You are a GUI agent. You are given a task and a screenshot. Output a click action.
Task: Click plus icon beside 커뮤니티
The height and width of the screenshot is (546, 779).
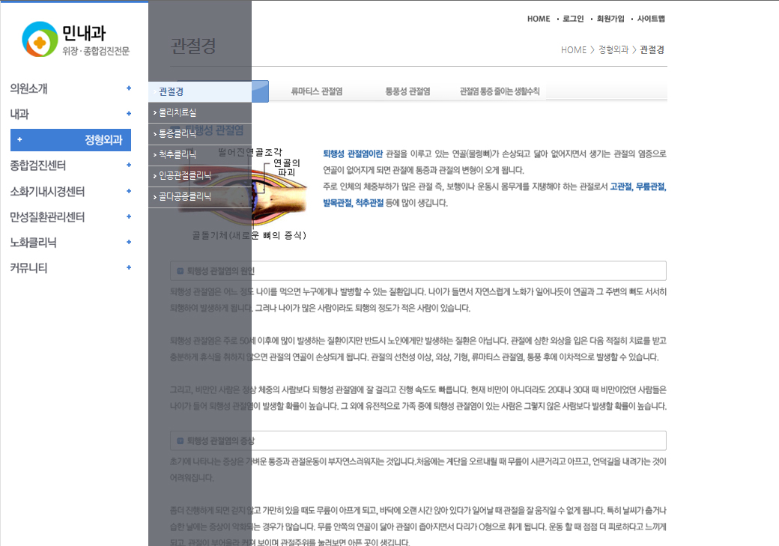[129, 267]
